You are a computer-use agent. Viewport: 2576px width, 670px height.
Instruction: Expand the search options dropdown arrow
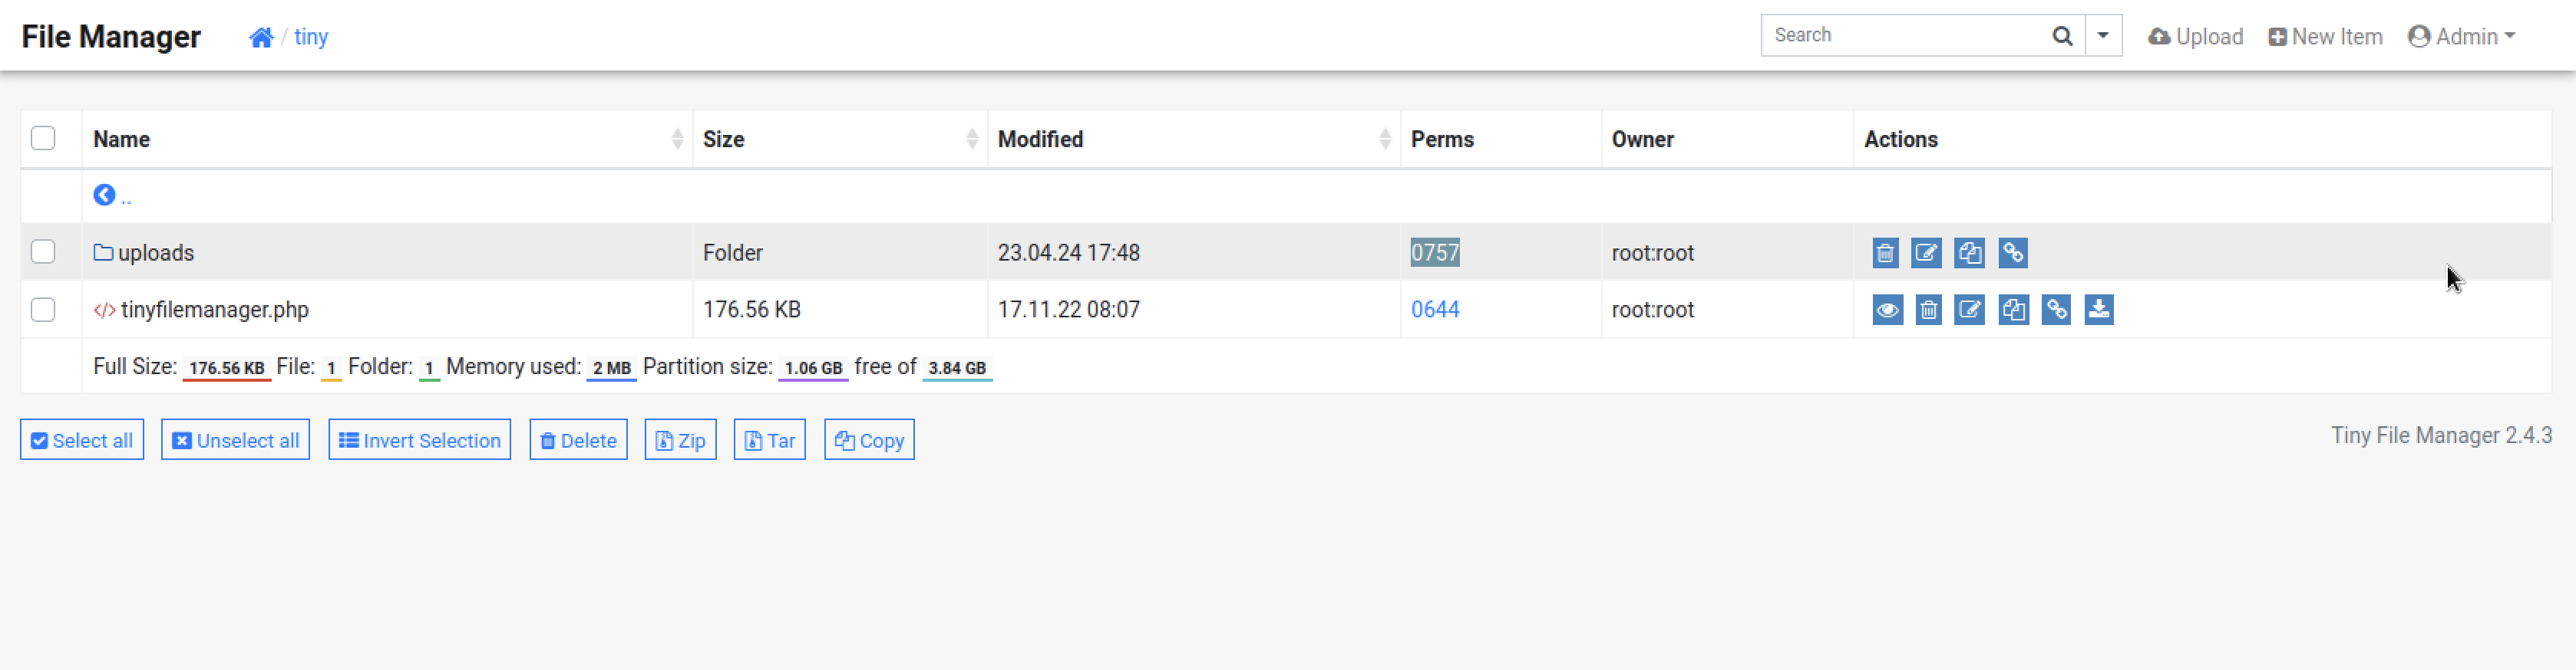coord(2103,36)
